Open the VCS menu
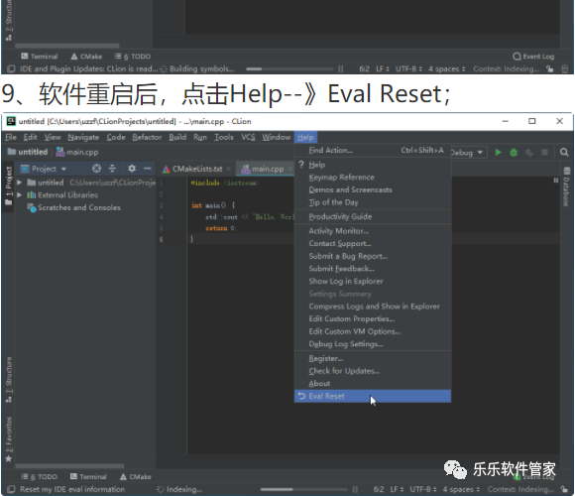 point(248,137)
